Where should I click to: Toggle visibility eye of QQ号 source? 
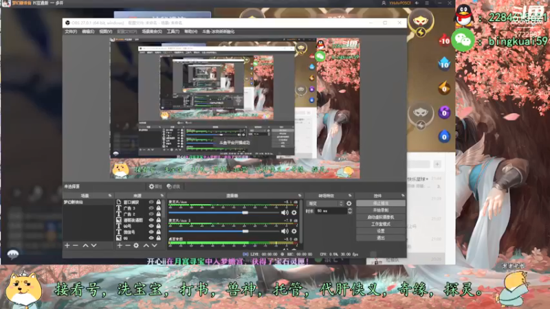[x=151, y=226]
